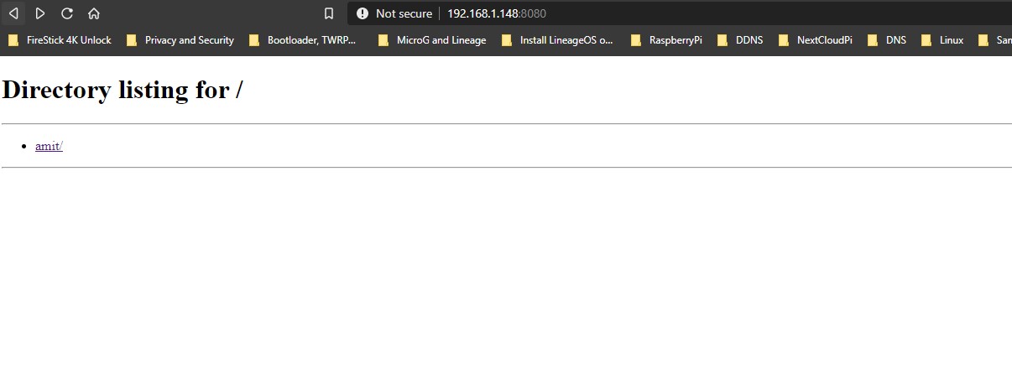Click the Directory listing for / heading

point(123,90)
